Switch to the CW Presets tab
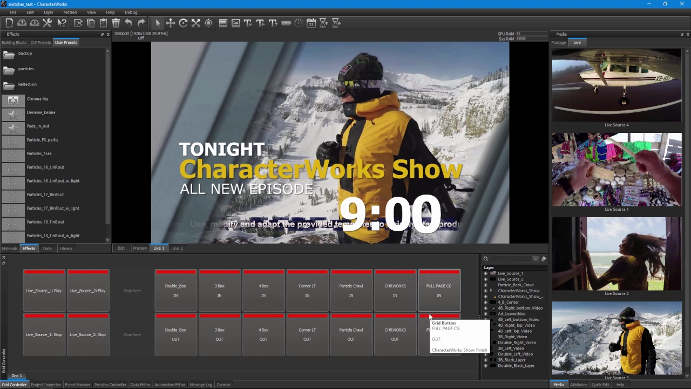The height and width of the screenshot is (389, 691). click(x=40, y=43)
